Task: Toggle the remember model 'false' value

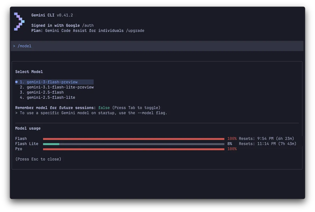Action: point(104,108)
